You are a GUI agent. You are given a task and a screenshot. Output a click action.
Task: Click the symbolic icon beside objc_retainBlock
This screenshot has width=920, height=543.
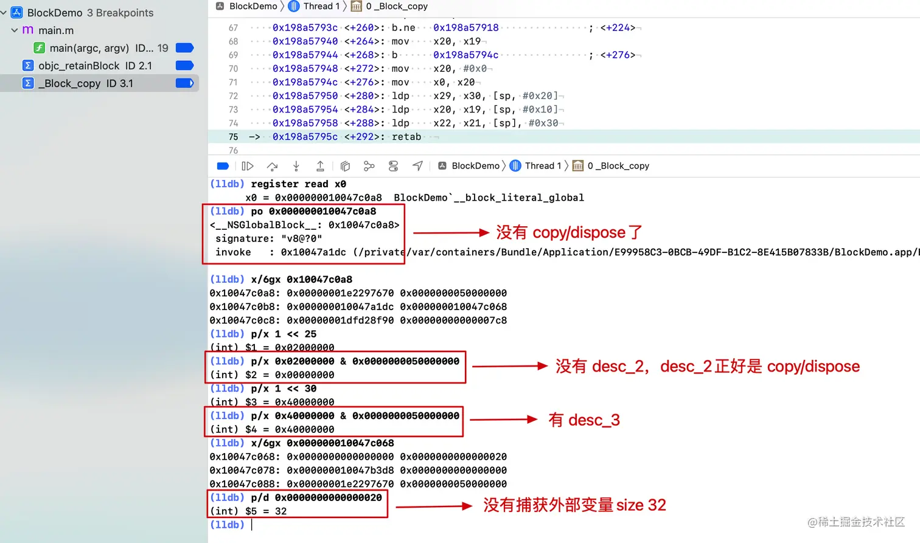[x=28, y=65]
